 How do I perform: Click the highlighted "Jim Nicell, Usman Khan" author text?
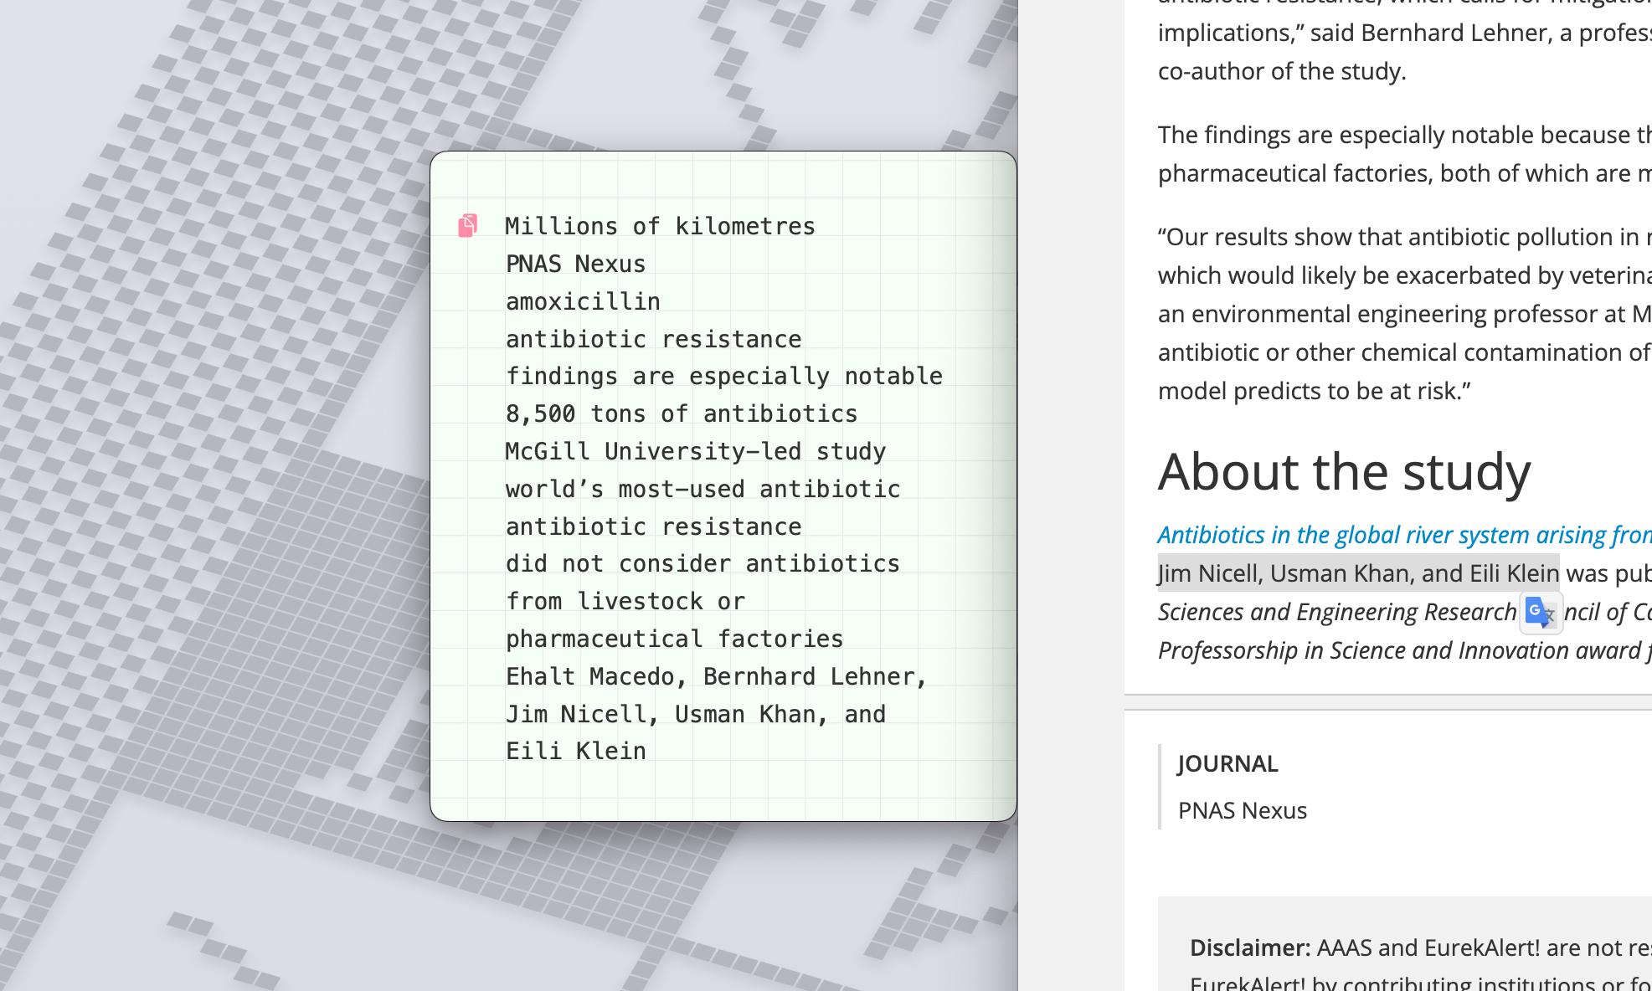[1356, 573]
